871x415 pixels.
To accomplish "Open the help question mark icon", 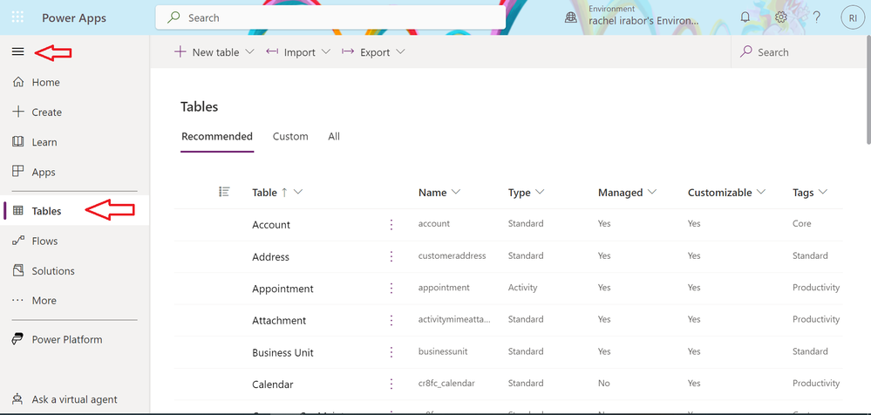I will pos(817,17).
